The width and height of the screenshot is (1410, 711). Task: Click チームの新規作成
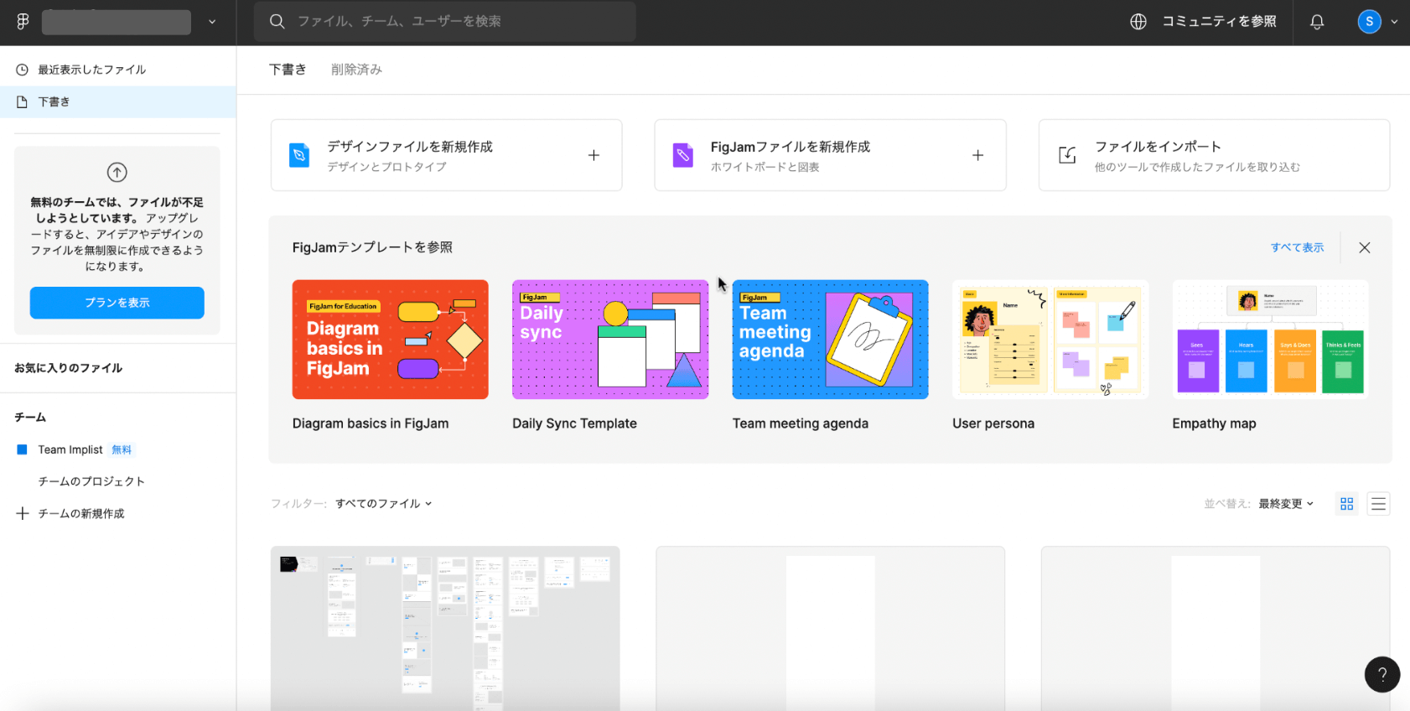coord(81,513)
